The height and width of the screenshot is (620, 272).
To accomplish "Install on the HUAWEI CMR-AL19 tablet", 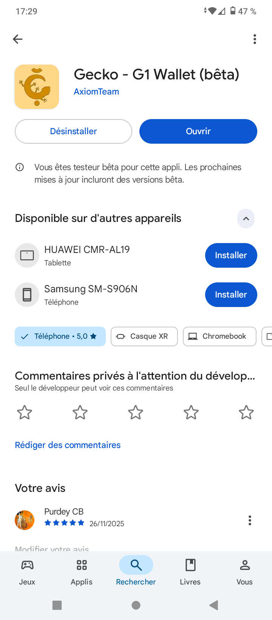I will click(x=231, y=255).
